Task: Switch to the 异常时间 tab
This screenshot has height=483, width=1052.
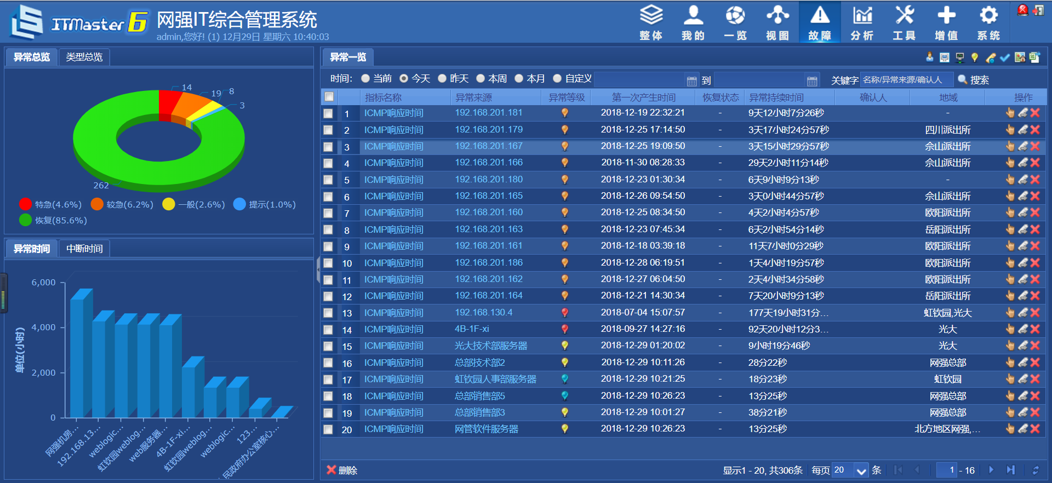Action: click(32, 249)
